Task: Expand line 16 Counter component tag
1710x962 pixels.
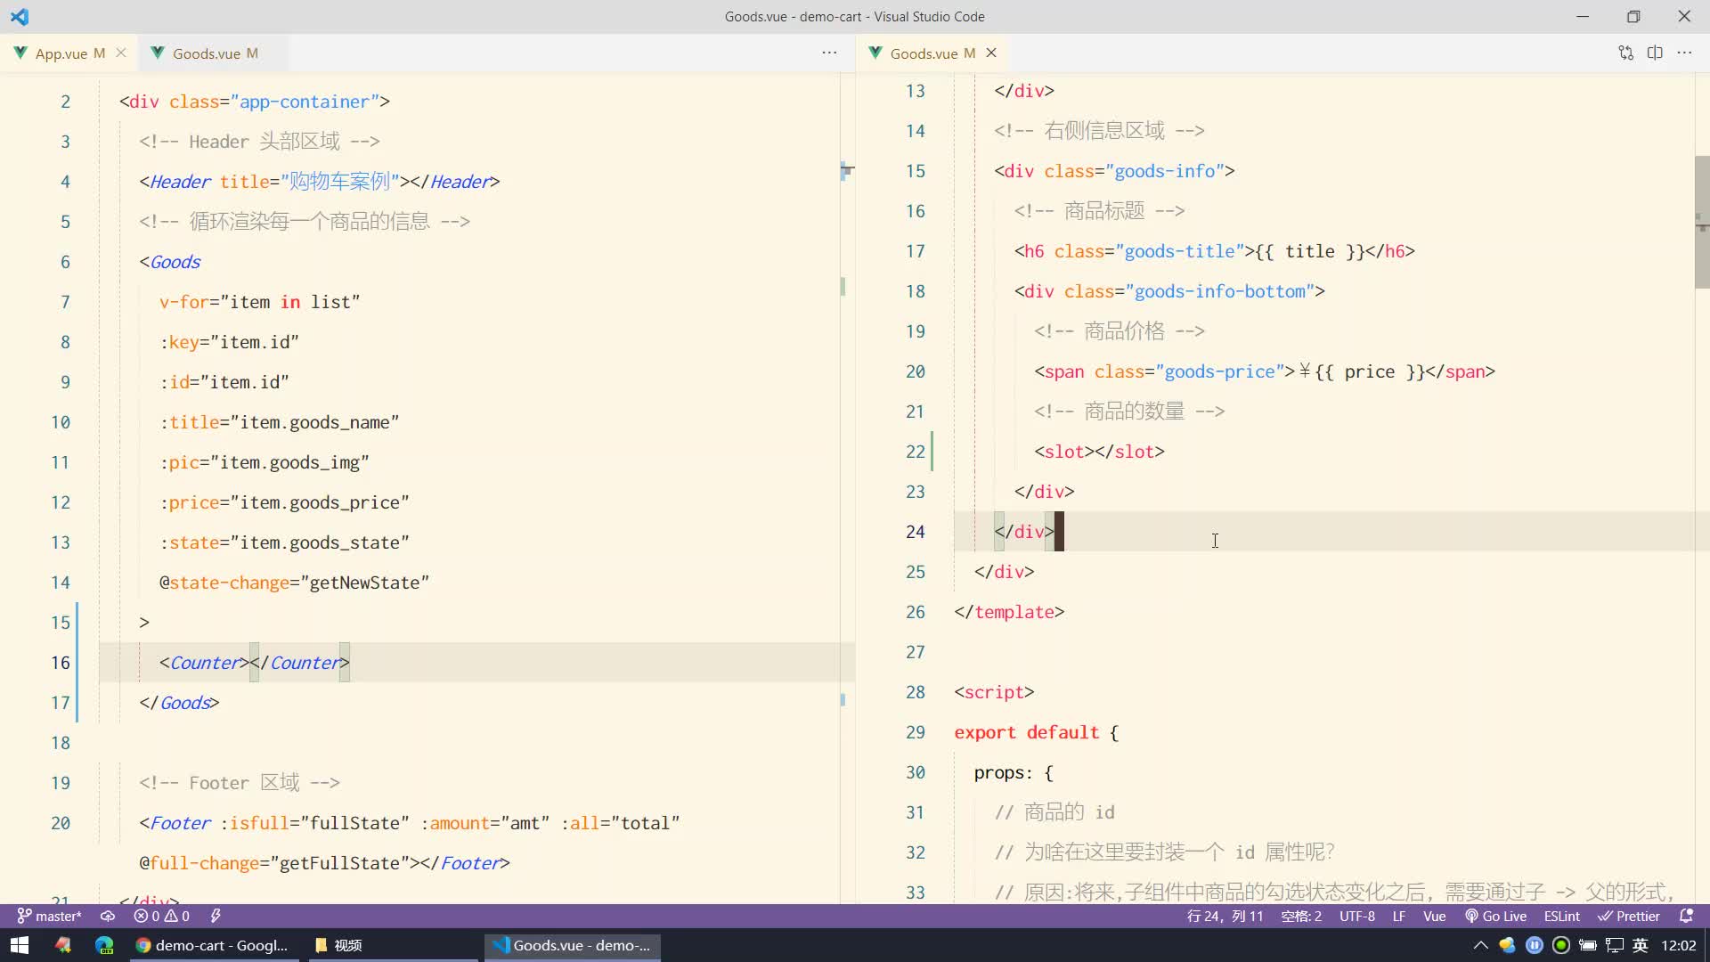Action: pyautogui.click(x=255, y=663)
